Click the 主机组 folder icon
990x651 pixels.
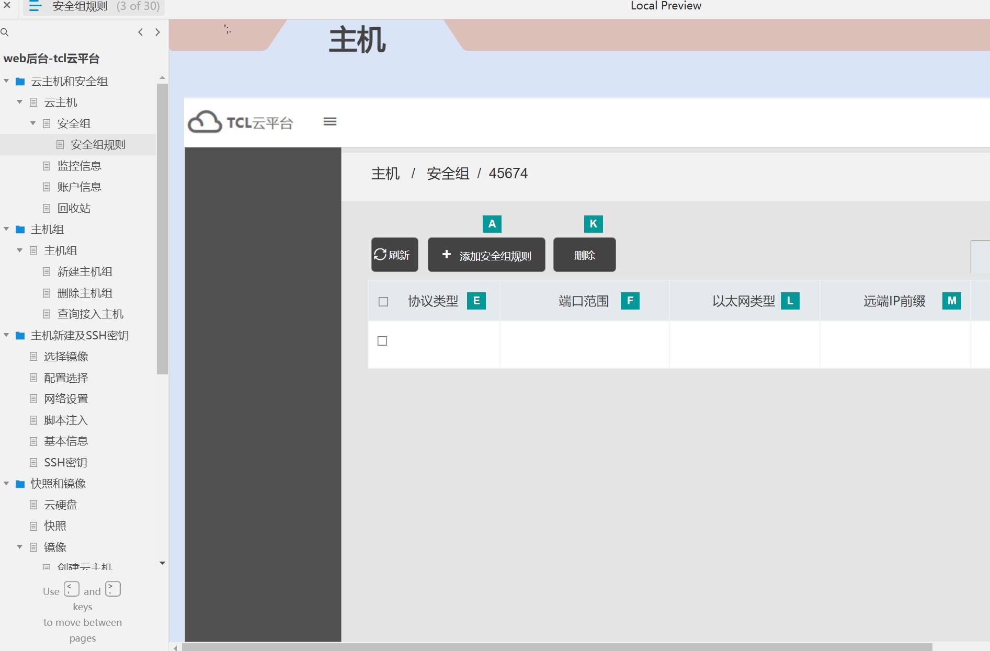tap(20, 230)
